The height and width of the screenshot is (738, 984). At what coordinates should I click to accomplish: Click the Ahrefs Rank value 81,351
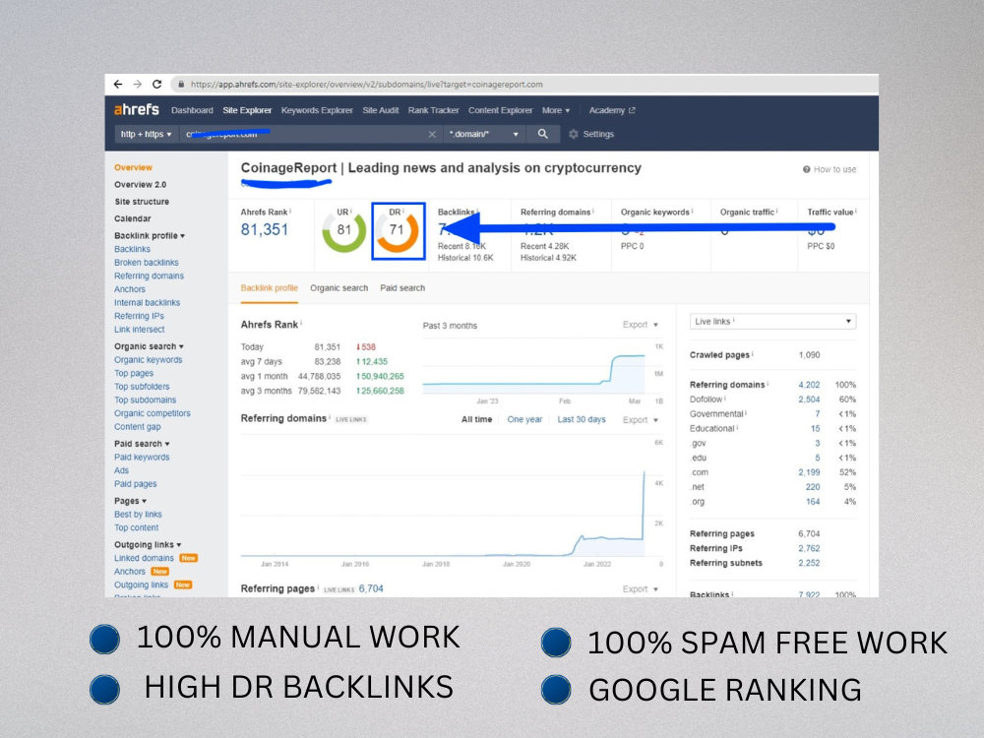click(264, 229)
